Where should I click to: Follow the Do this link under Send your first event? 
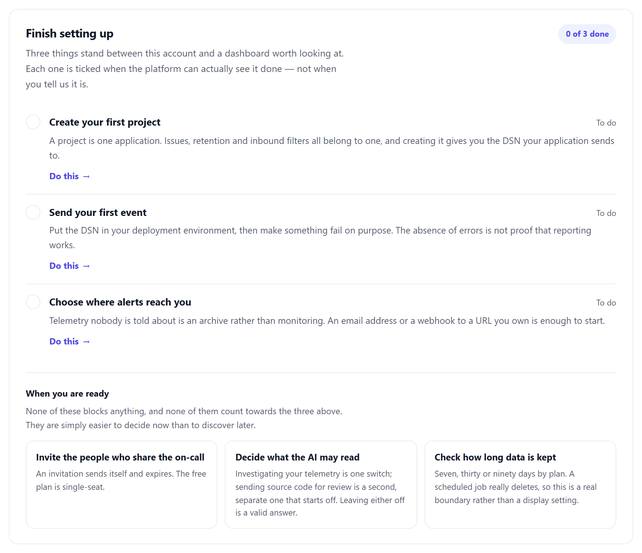click(x=70, y=266)
